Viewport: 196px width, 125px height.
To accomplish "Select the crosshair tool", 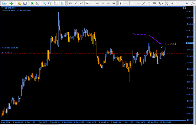I will 126,3.
